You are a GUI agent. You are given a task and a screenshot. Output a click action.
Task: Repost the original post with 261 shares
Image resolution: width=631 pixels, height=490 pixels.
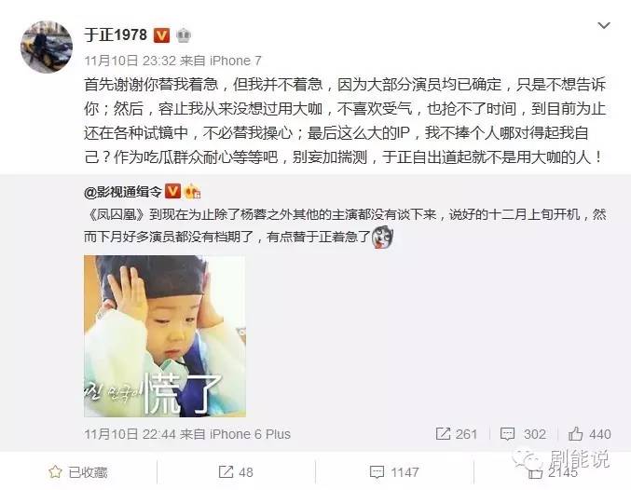tap(457, 434)
